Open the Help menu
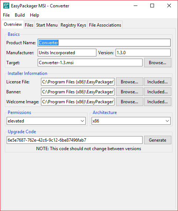The image size is (178, 211). [34, 15]
